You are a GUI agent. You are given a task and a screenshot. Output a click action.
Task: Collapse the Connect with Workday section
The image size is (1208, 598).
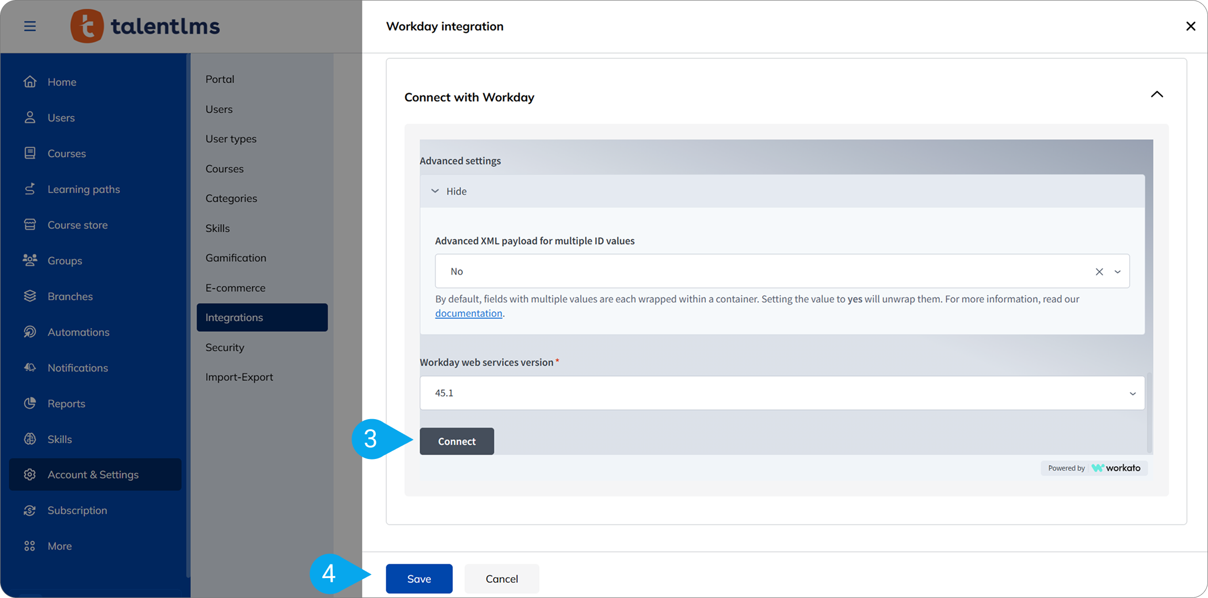coord(1157,94)
